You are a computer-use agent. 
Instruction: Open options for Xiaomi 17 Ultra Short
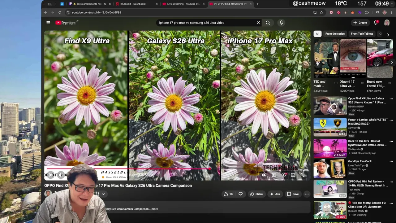363,83
